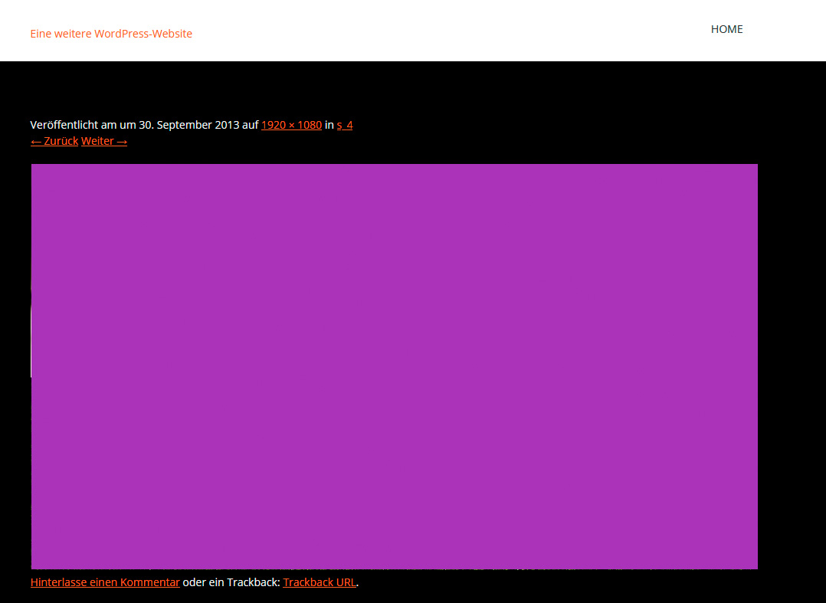The width and height of the screenshot is (826, 603).
Task: Click 'Hinterlasse einen Kommentar' link
Action: click(x=105, y=582)
